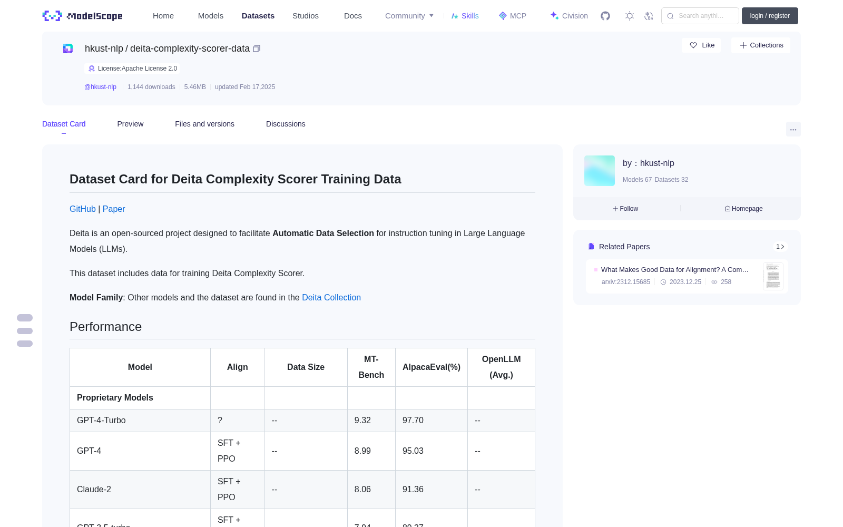Select the Dataset Card tab

point(64,124)
